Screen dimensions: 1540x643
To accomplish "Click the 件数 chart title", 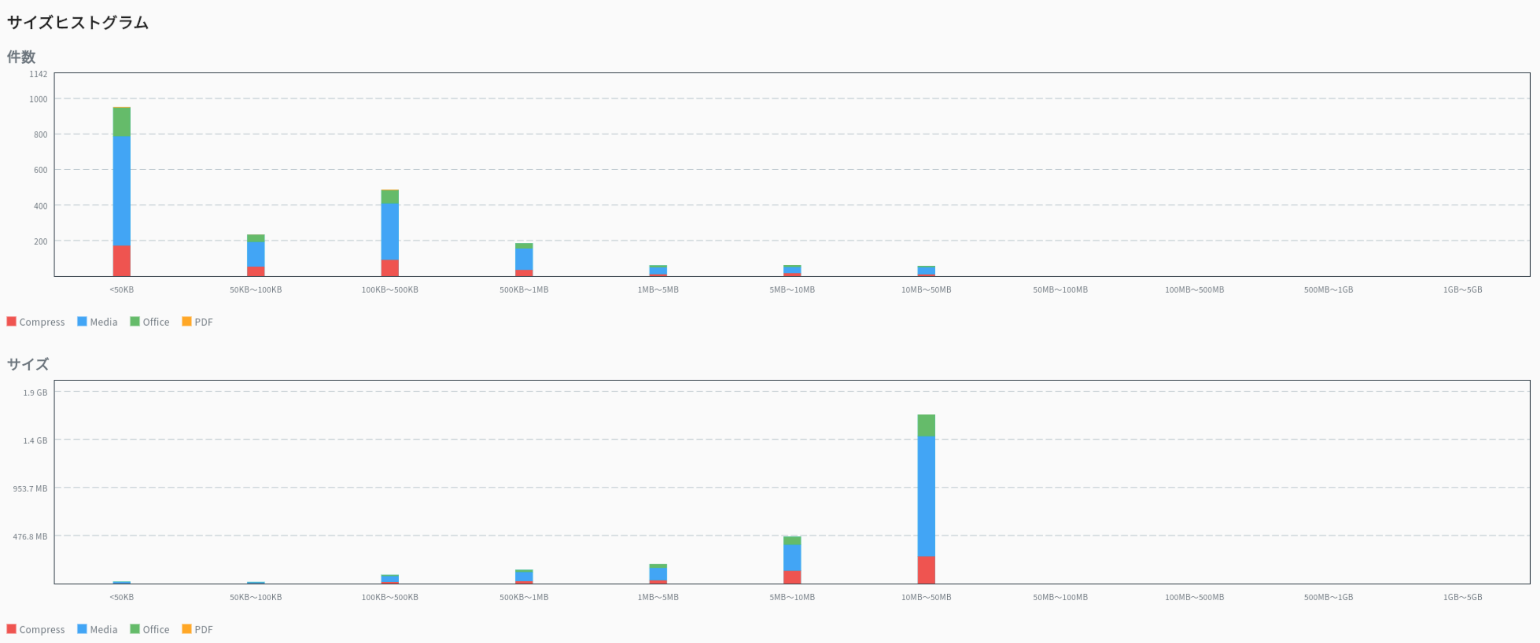I will (x=21, y=57).
